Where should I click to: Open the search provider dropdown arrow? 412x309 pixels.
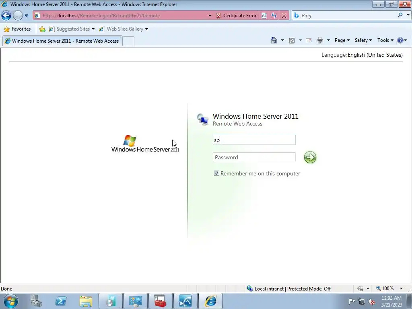coord(408,15)
